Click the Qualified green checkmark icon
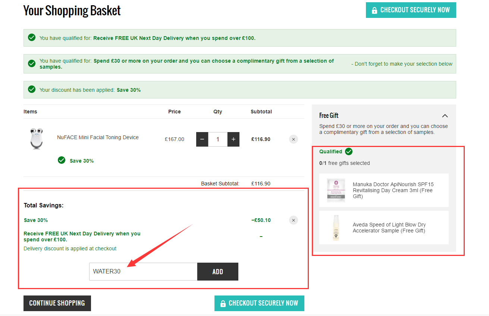The height and width of the screenshot is (316, 489). (349, 151)
